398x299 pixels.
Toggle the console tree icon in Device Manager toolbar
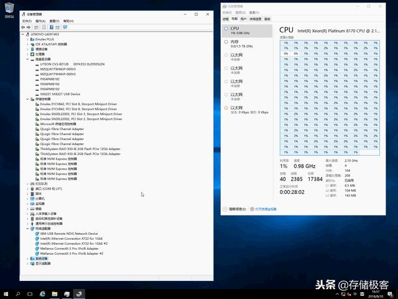(37, 27)
